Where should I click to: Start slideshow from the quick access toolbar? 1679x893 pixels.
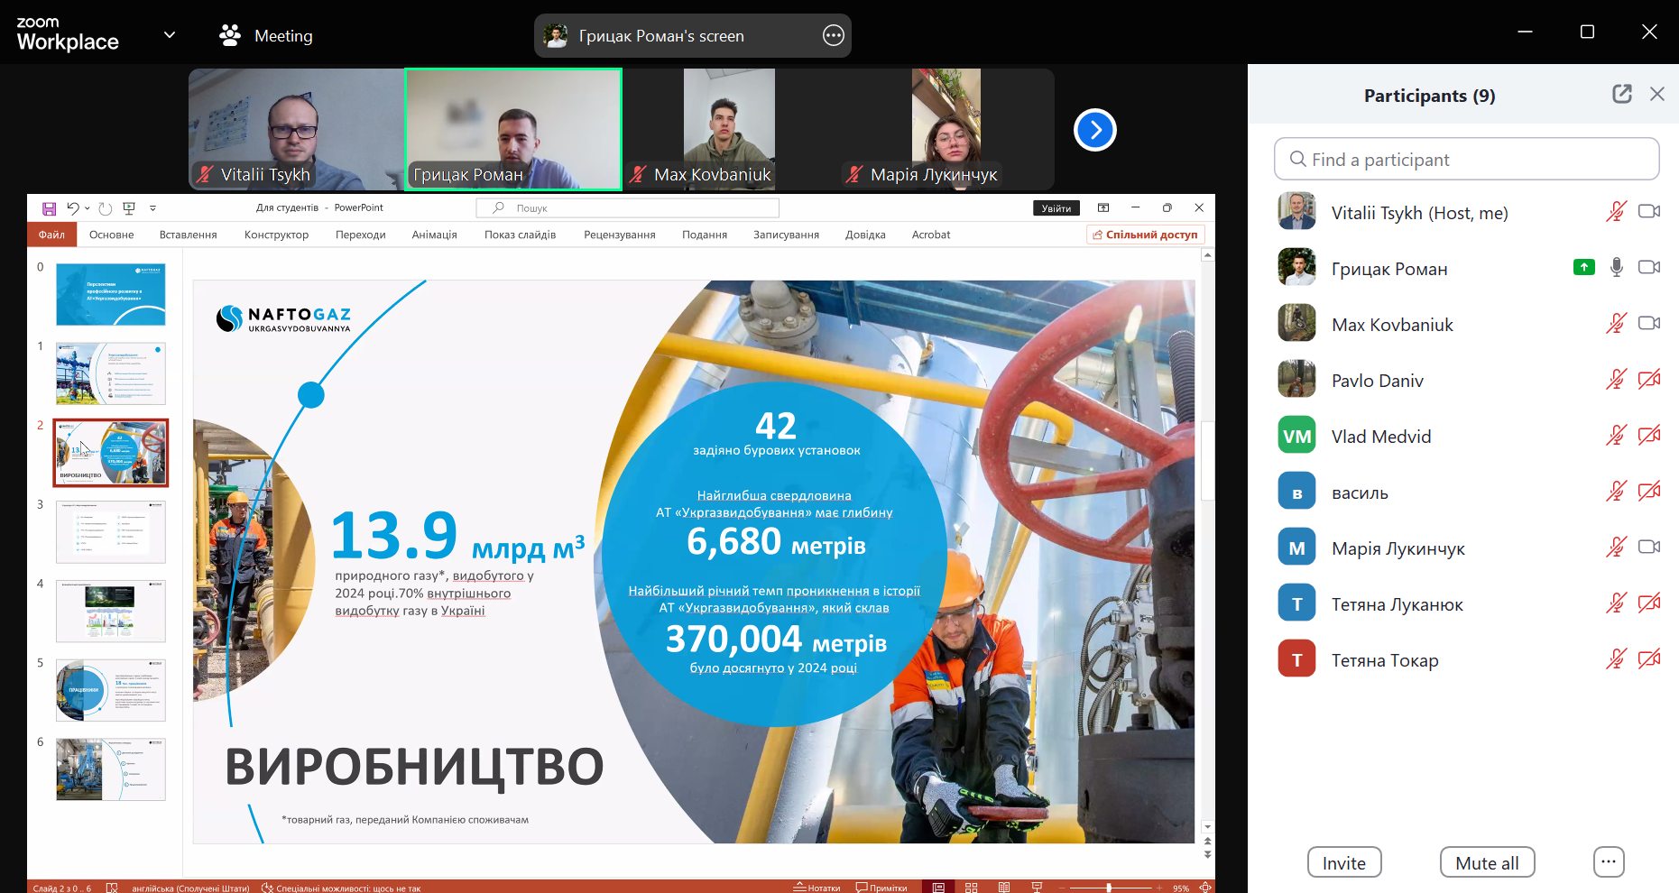coord(129,208)
